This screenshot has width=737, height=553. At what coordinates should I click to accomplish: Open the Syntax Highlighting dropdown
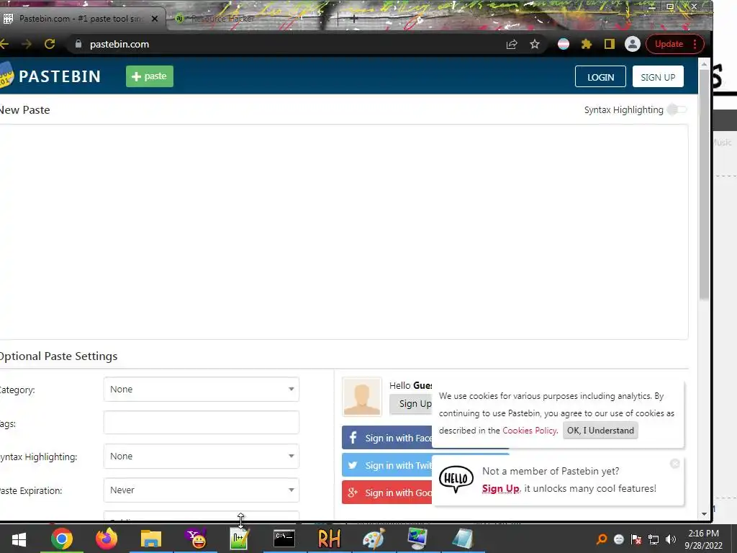(x=202, y=456)
